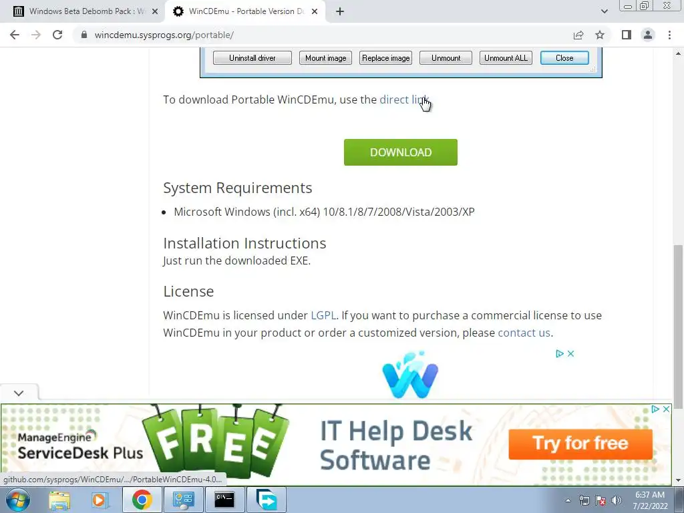The image size is (684, 513).
Task: Open Windows Explorer from taskbar
Action: point(59,500)
